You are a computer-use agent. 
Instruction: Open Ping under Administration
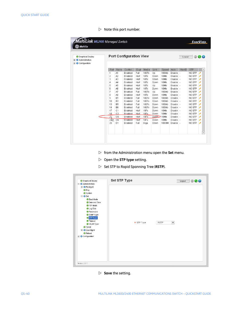(x=87, y=190)
